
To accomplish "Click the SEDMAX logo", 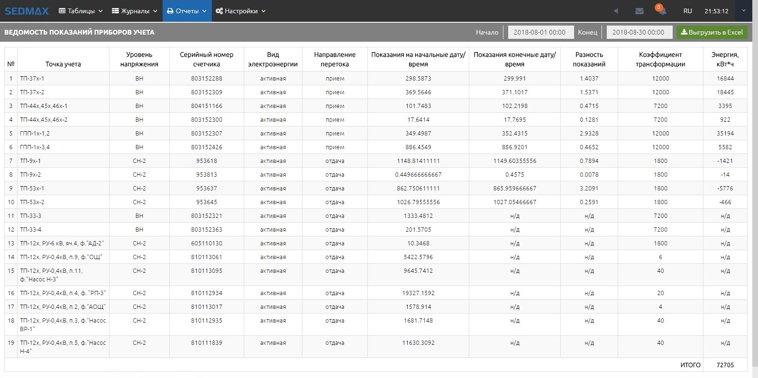I will (x=27, y=11).
